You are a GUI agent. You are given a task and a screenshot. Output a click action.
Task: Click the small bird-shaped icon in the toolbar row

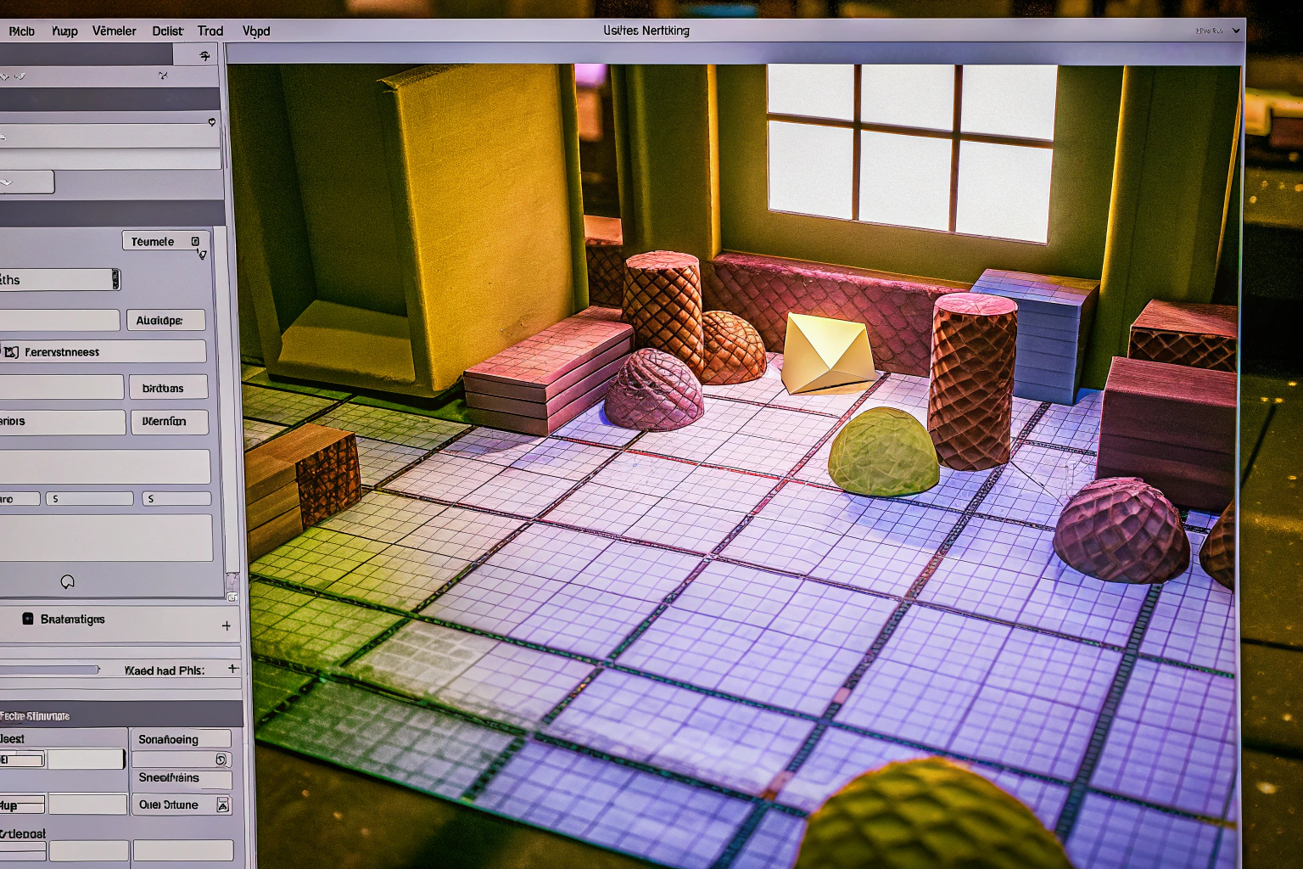(163, 76)
